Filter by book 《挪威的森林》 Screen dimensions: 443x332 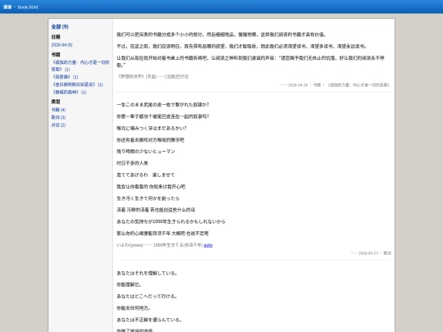coord(69,92)
